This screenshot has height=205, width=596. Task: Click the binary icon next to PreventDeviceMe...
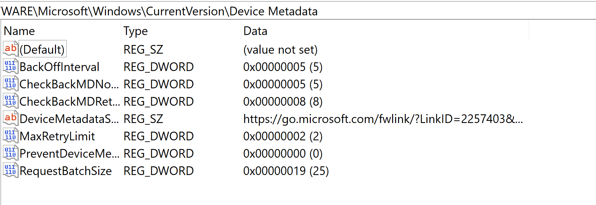pyautogui.click(x=10, y=153)
